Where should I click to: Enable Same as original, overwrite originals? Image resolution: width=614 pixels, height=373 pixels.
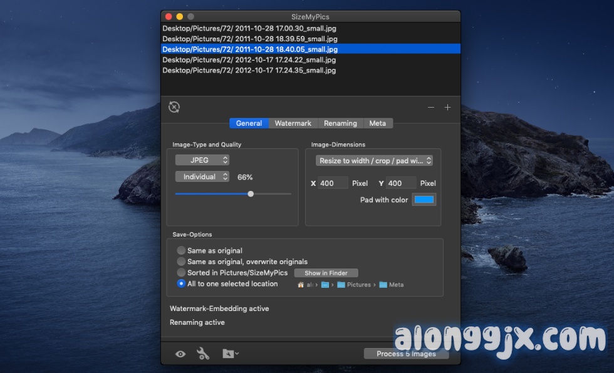[x=181, y=261]
